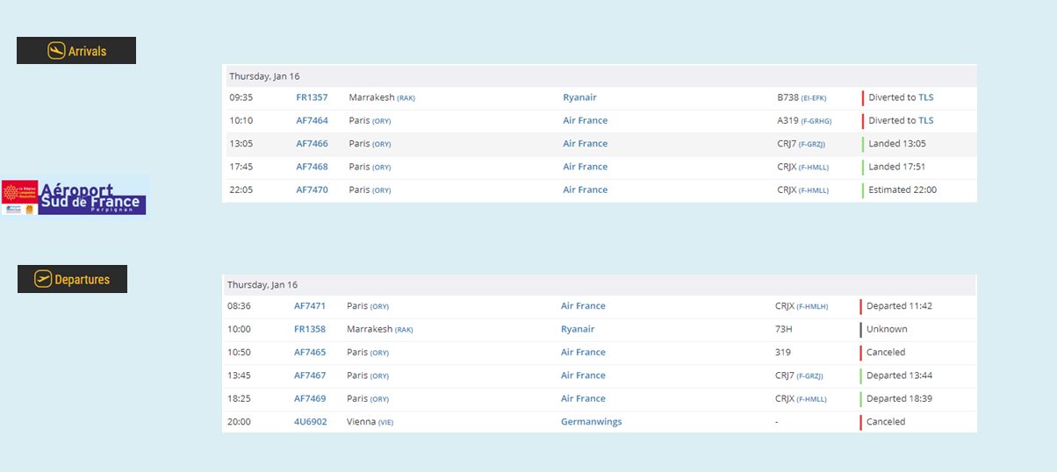
Task: Click Air France airline in the AF7466 row
Action: coord(585,144)
